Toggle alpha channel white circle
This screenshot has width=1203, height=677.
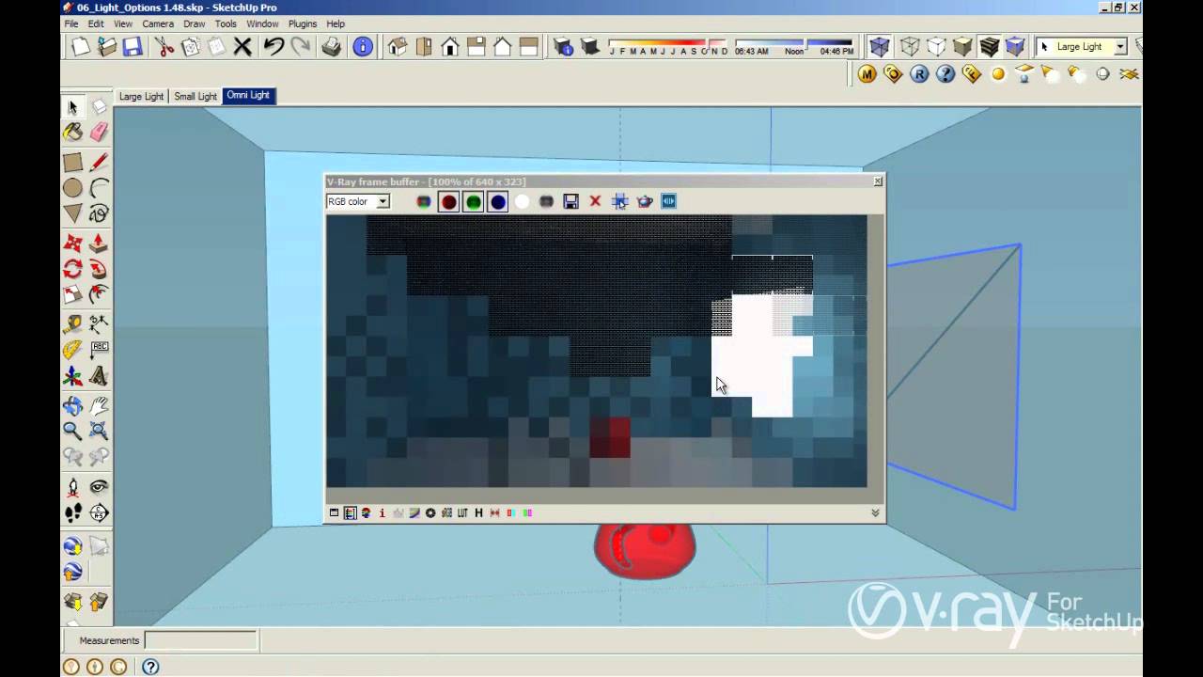click(x=522, y=201)
